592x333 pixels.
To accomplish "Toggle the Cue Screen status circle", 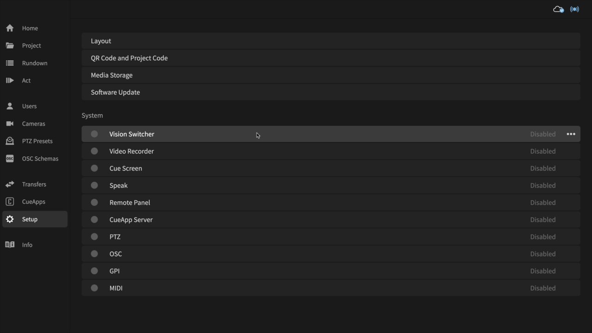I will 94,168.
